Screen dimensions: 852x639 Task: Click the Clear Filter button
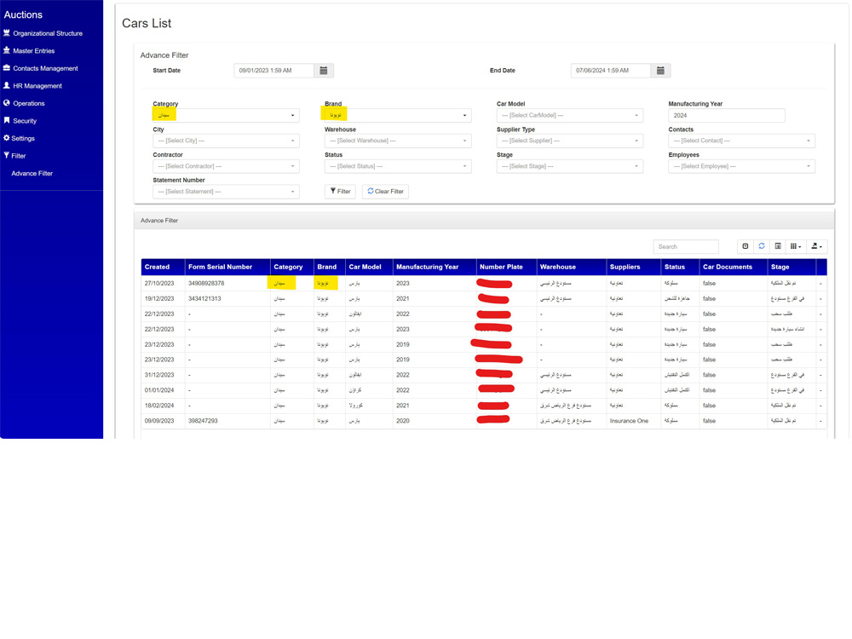[x=385, y=191]
